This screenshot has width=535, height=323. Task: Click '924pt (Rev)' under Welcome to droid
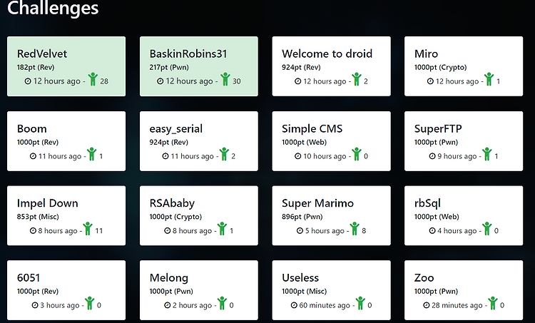(301, 68)
